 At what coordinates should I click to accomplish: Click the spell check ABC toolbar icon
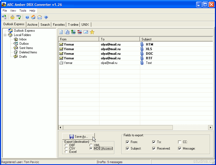click(19, 17)
